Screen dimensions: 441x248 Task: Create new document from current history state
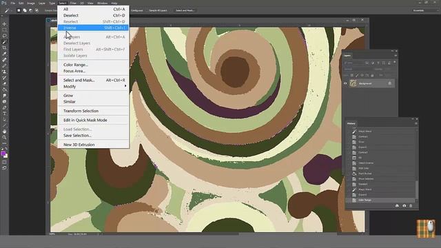[x=397, y=205]
